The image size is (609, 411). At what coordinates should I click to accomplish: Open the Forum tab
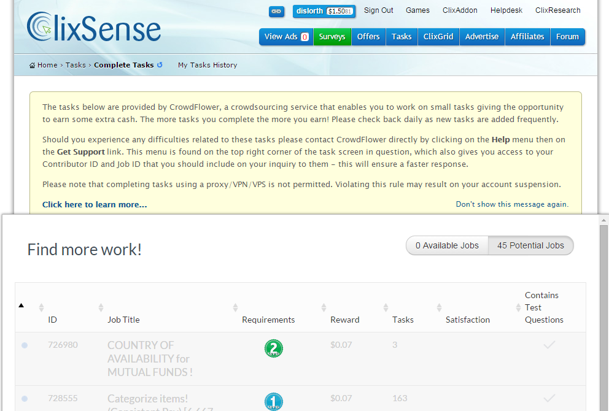click(x=567, y=36)
